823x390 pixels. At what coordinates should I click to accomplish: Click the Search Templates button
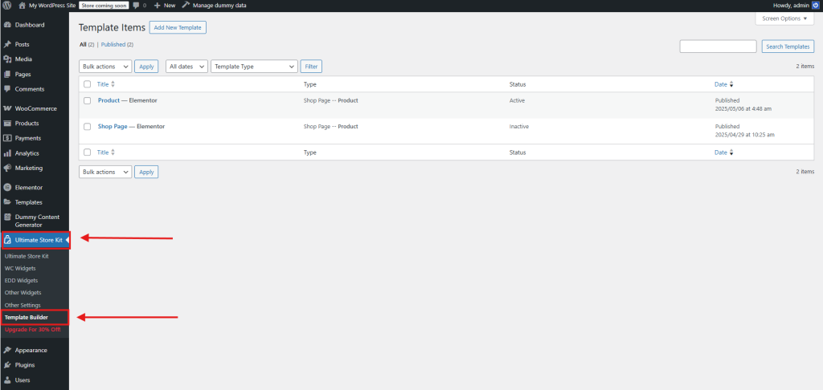[788, 47]
